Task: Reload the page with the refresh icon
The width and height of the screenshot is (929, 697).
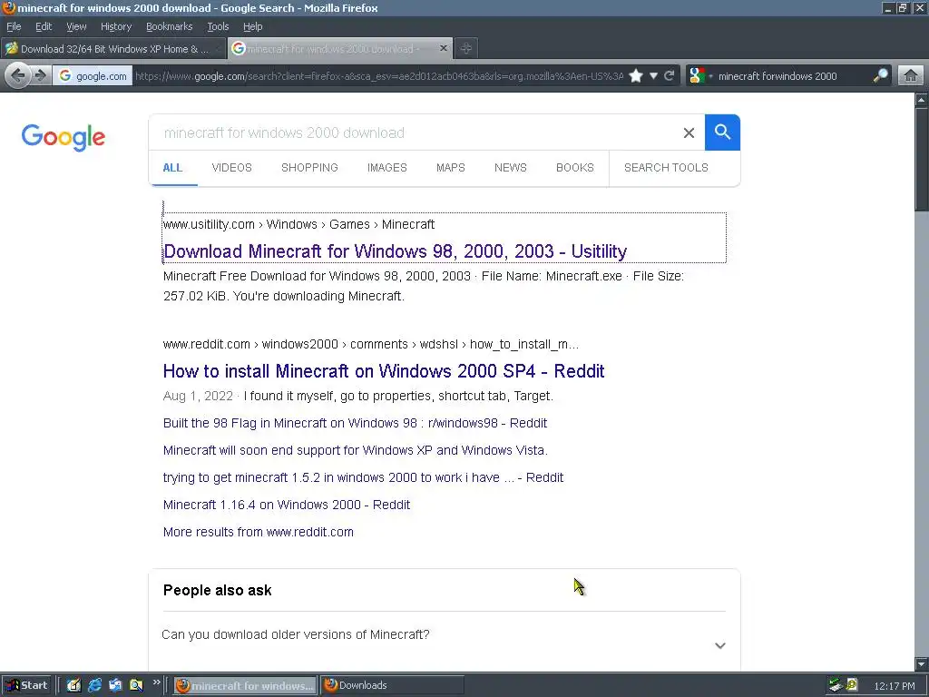Action: pos(670,76)
